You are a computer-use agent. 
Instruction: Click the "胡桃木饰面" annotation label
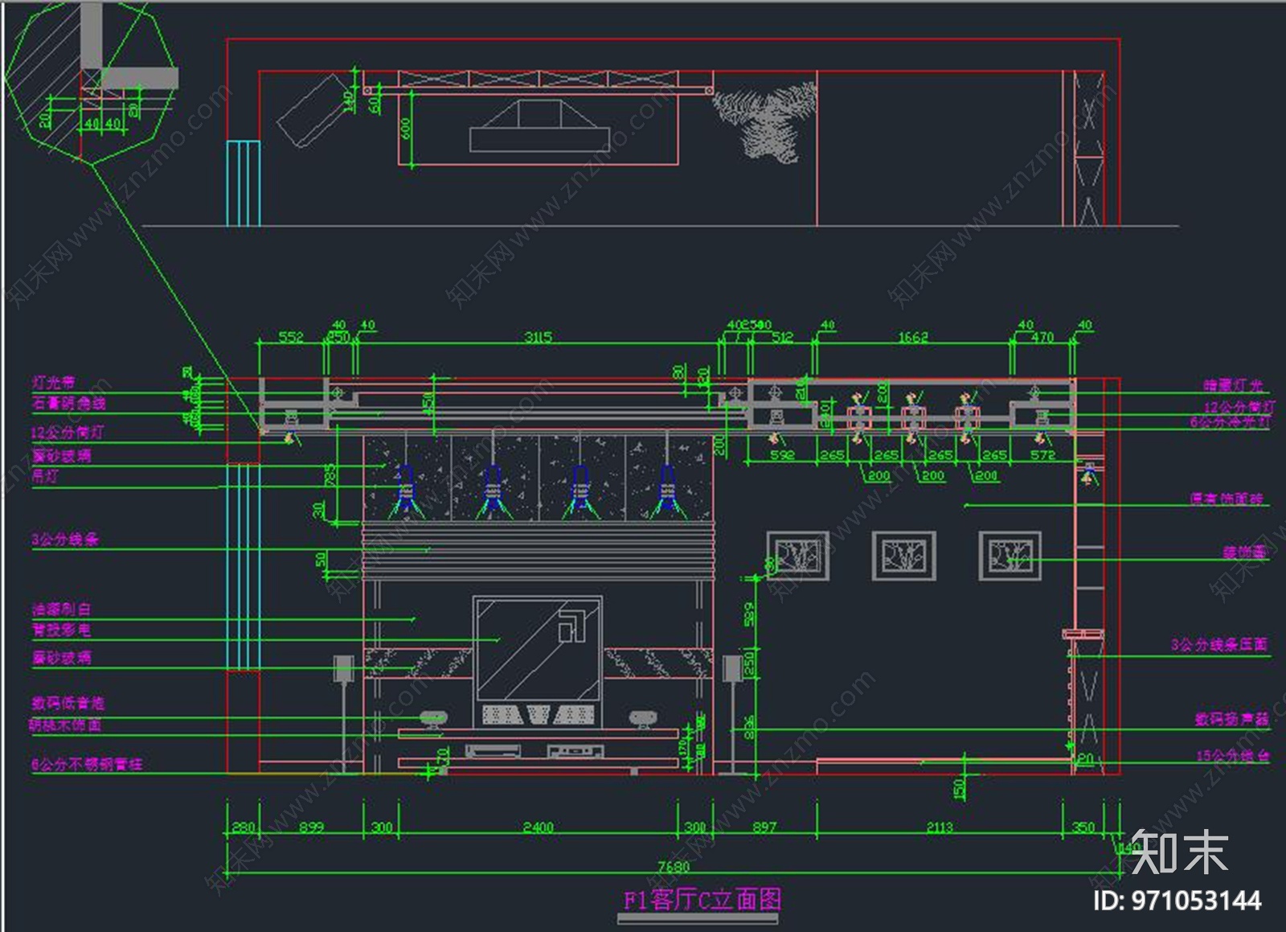click(x=65, y=725)
